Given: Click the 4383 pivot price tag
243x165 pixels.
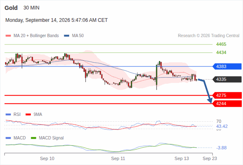Looking at the screenshot, I should click(x=227, y=66).
